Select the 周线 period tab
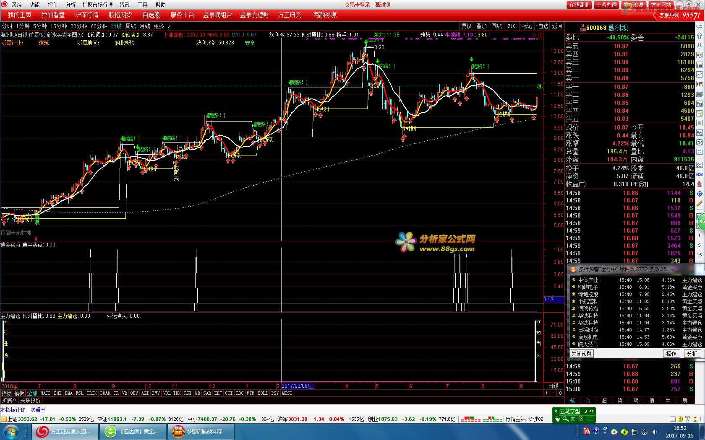 click(131, 26)
